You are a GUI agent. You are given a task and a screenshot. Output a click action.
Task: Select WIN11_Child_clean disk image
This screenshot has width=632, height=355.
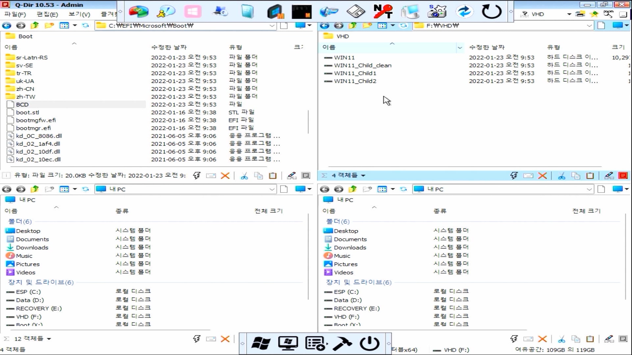[362, 65]
